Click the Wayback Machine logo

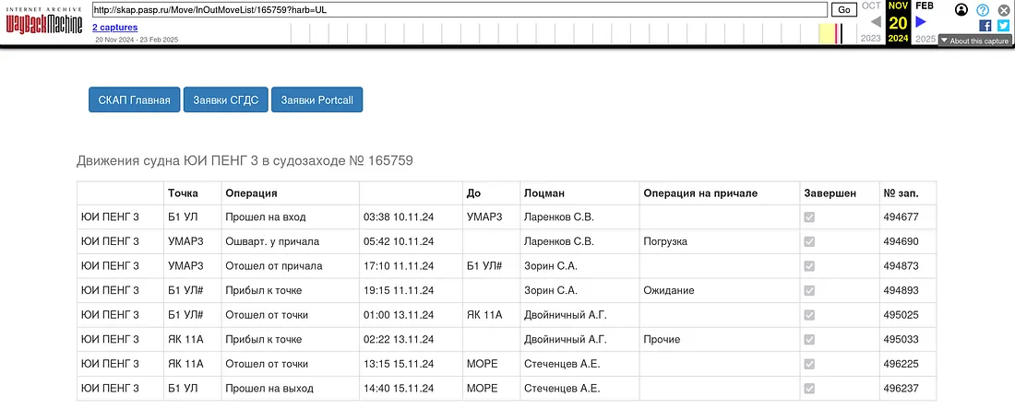tap(43, 23)
